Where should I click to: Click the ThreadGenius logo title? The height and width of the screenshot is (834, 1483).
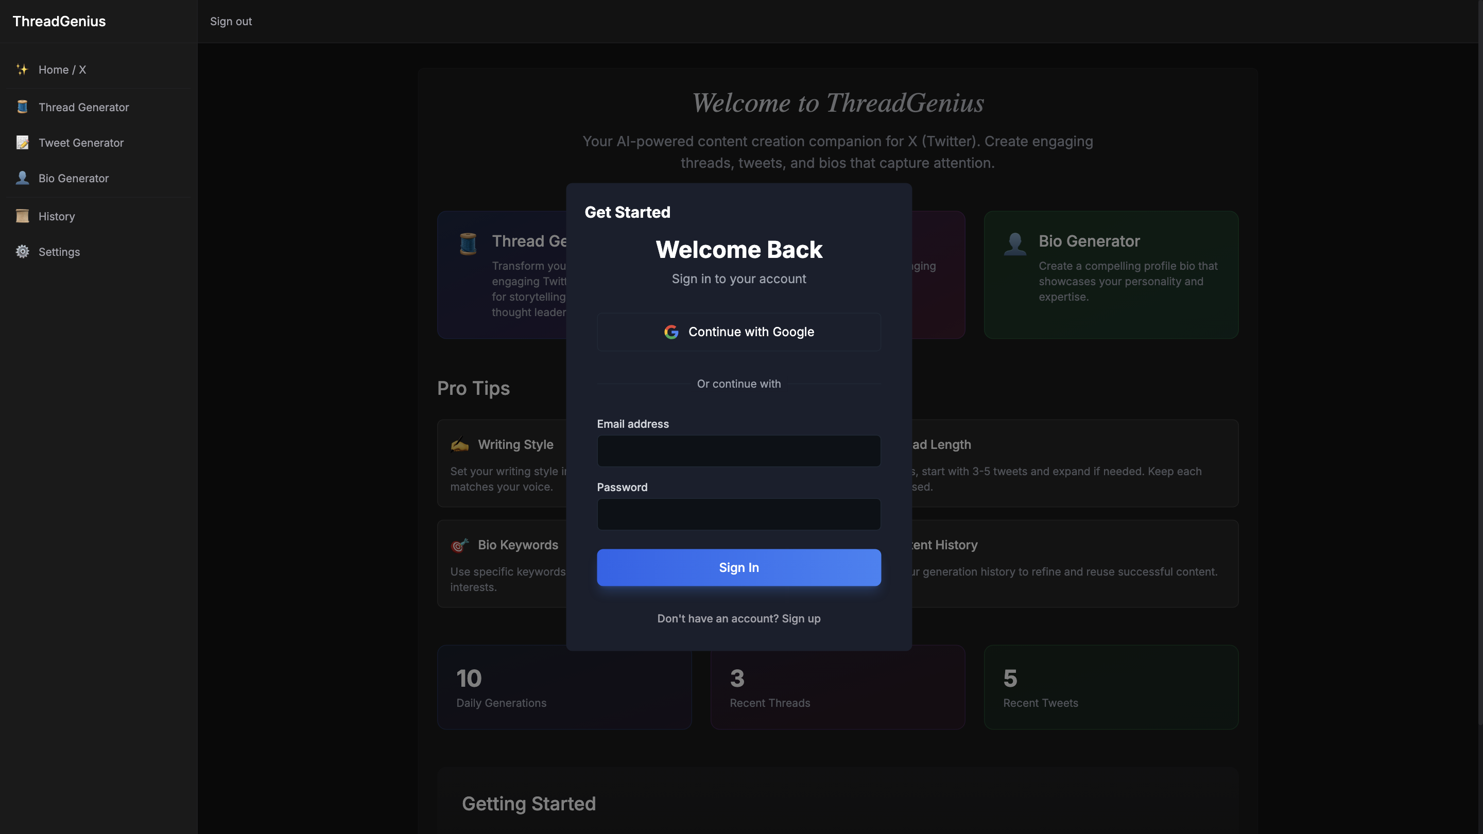59,21
